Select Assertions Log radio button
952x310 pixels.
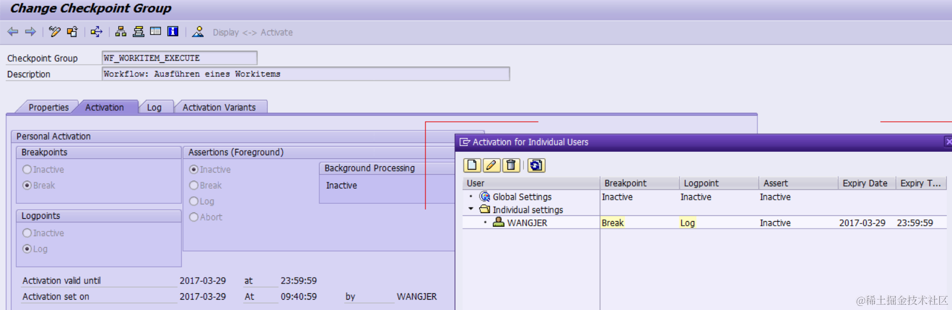[x=194, y=201]
